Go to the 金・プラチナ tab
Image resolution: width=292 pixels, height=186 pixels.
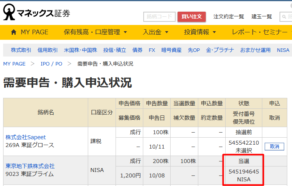click(x=220, y=50)
